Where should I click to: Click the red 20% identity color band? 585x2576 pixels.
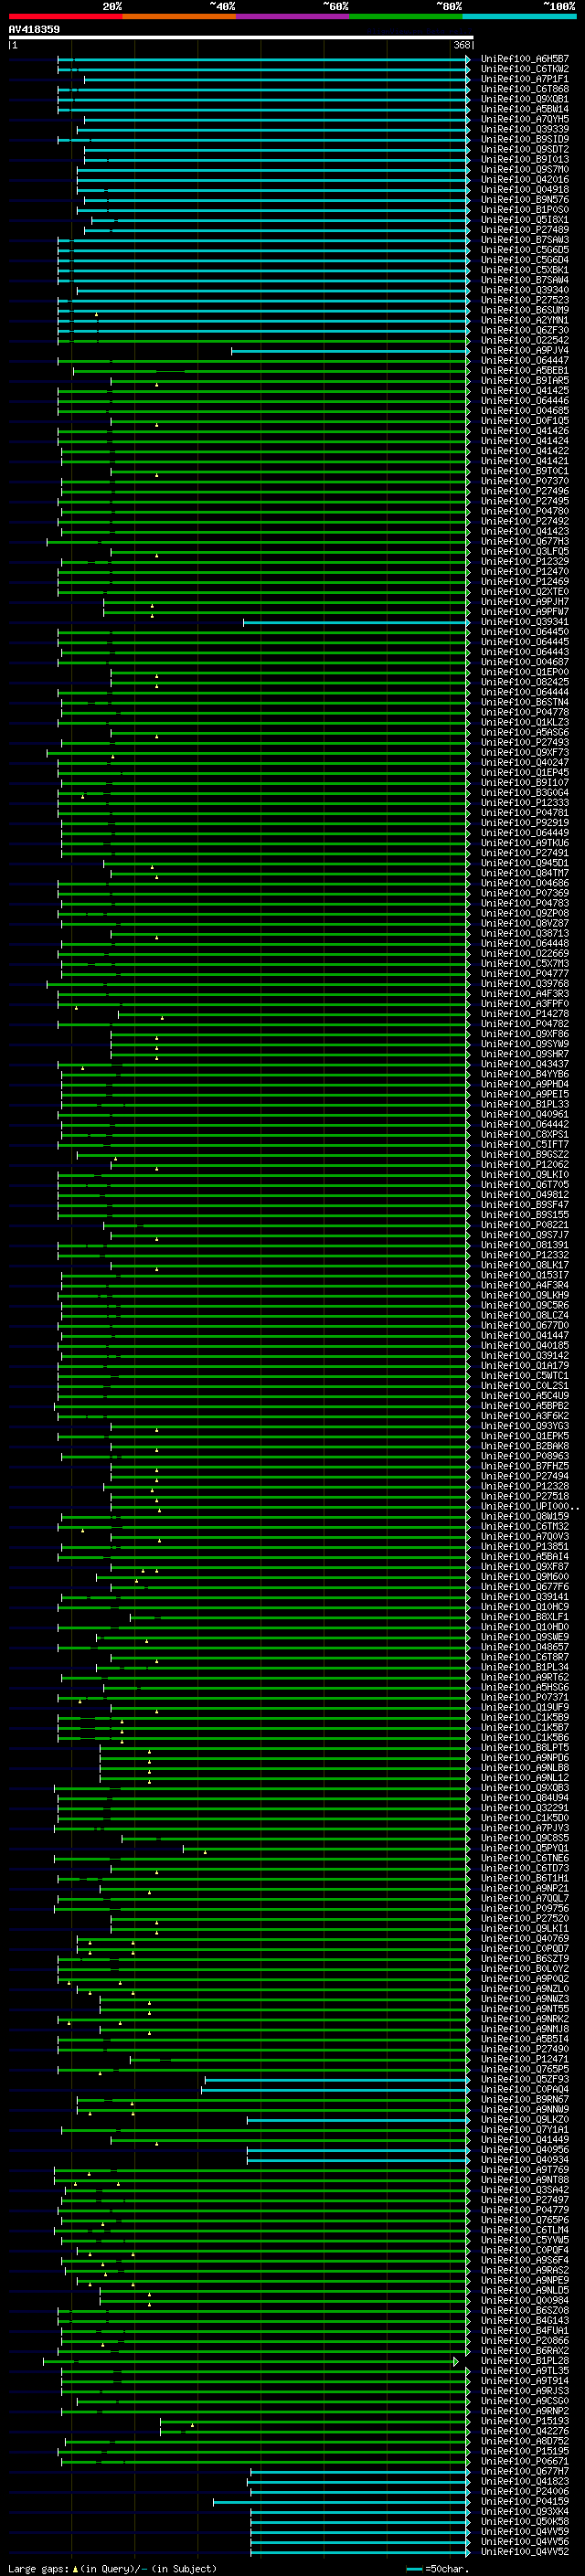pos(65,16)
